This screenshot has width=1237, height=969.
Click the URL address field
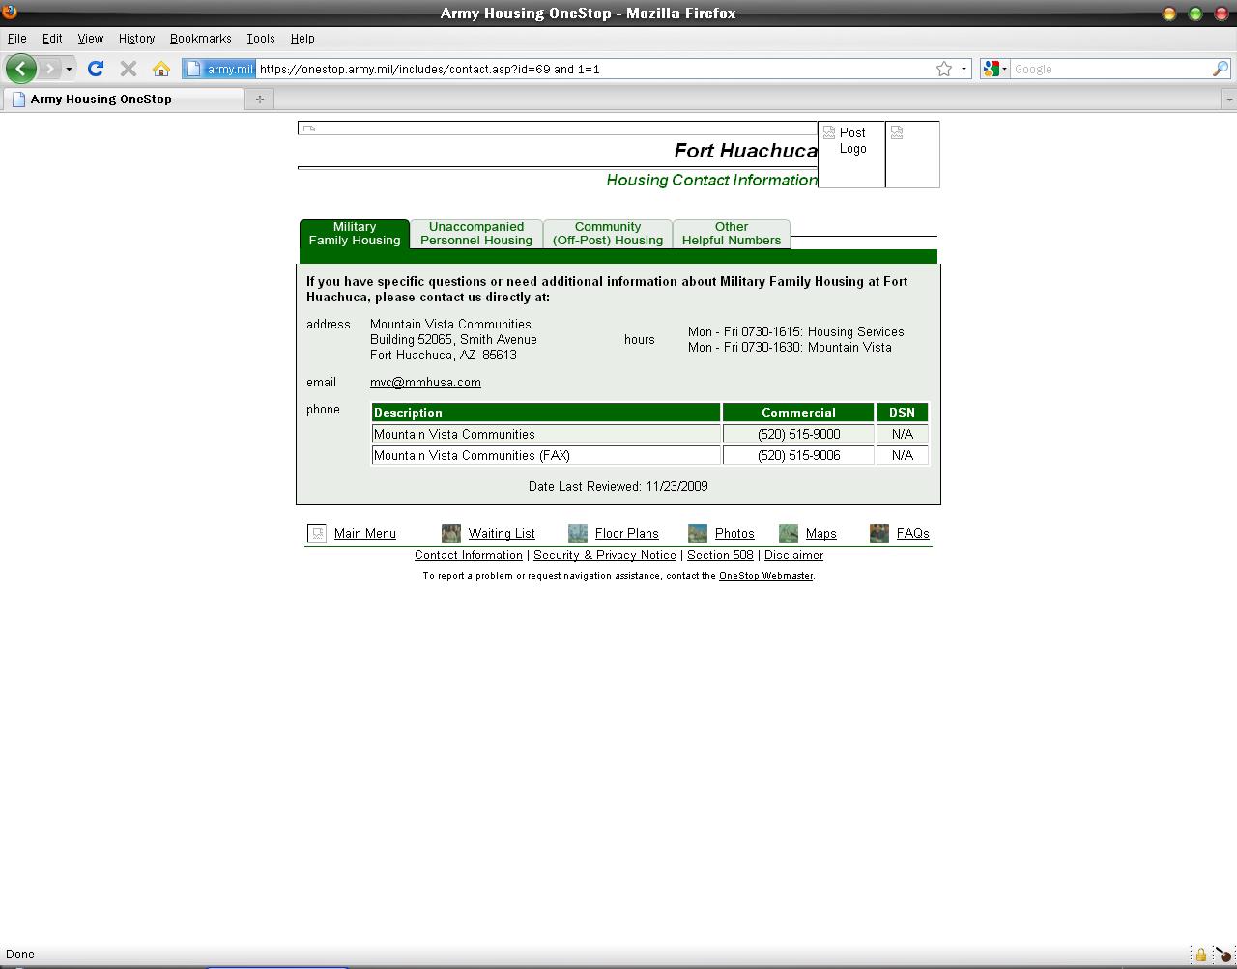pos(594,69)
